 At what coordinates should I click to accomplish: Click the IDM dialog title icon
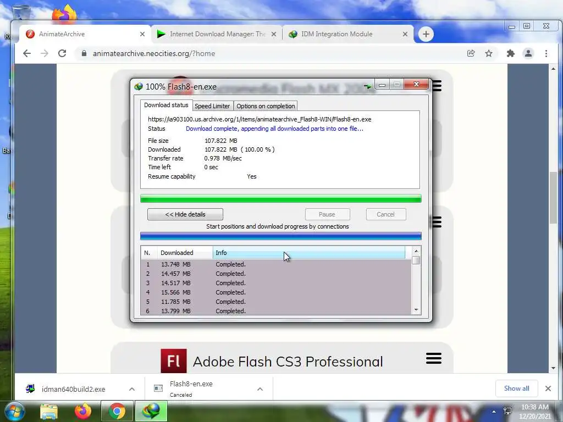[x=138, y=86]
